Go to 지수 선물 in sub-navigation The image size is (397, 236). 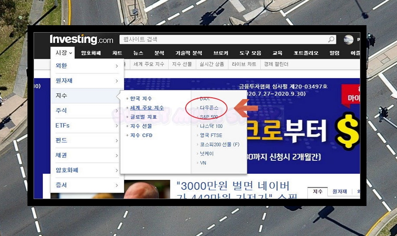pos(182,64)
